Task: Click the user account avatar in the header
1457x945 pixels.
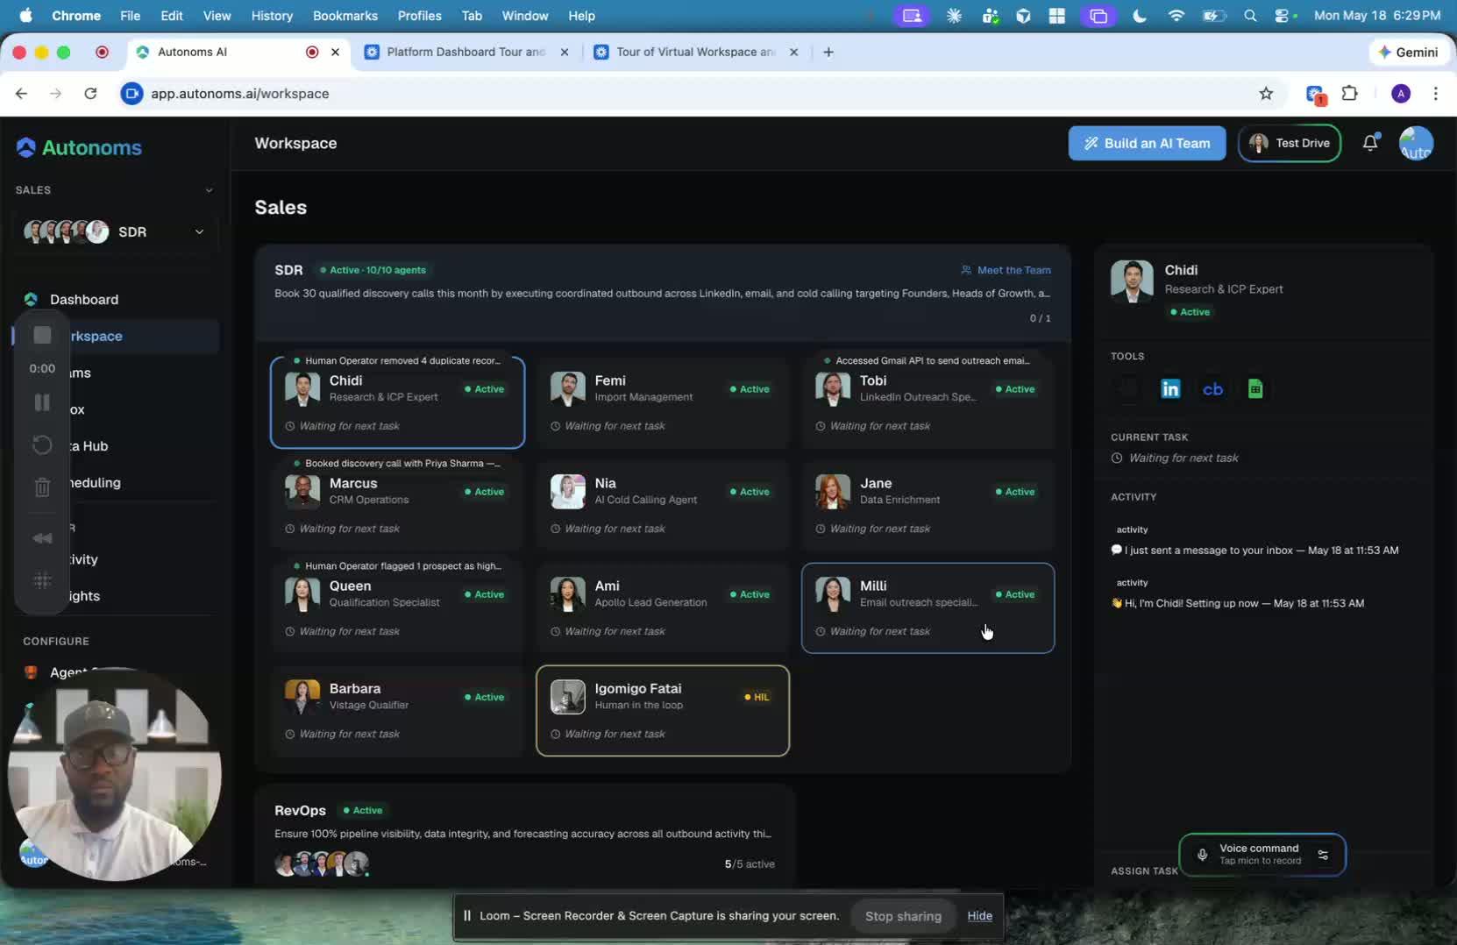Action: point(1416,143)
